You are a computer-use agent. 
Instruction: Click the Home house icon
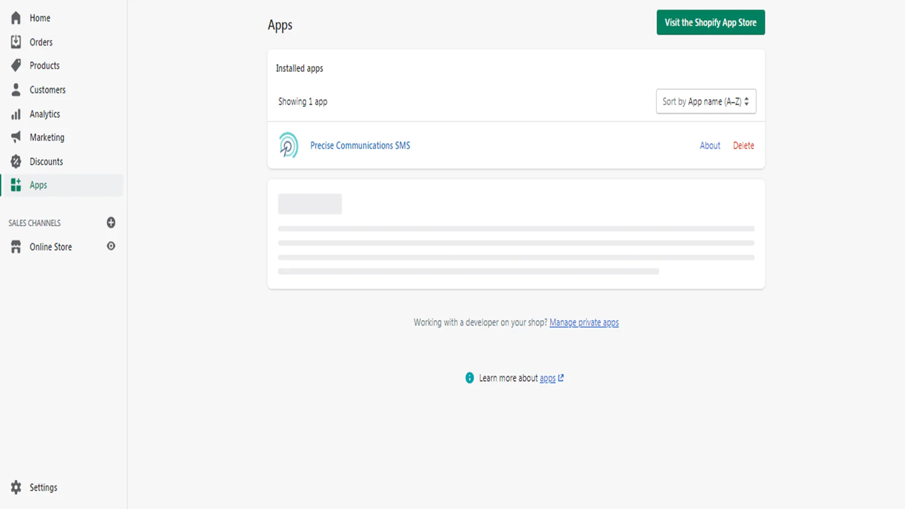click(16, 18)
